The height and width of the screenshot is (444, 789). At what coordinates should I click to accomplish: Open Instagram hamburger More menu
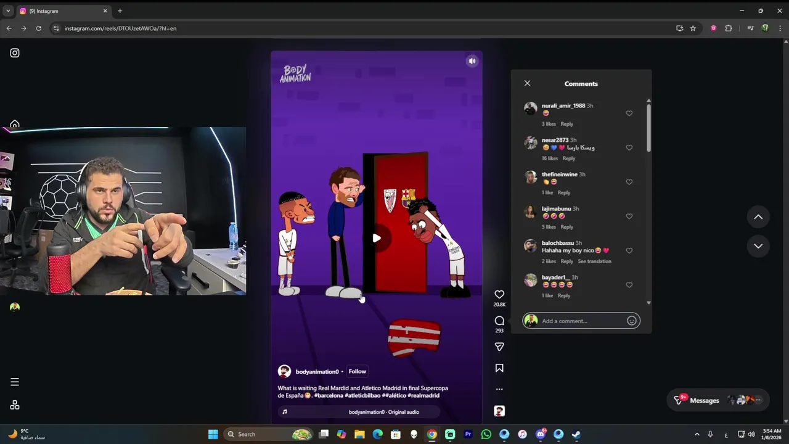click(x=15, y=382)
